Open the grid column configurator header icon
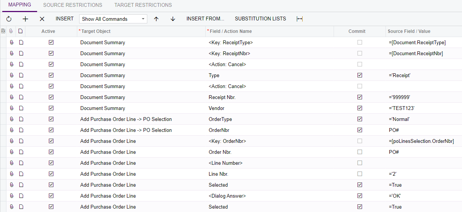 (x=3, y=31)
